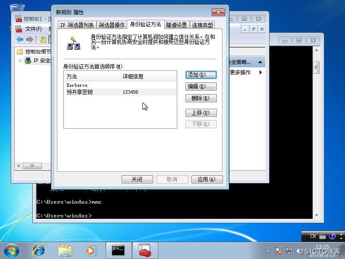
Task: Open Action Center flag tray icon
Action: click(x=278, y=251)
